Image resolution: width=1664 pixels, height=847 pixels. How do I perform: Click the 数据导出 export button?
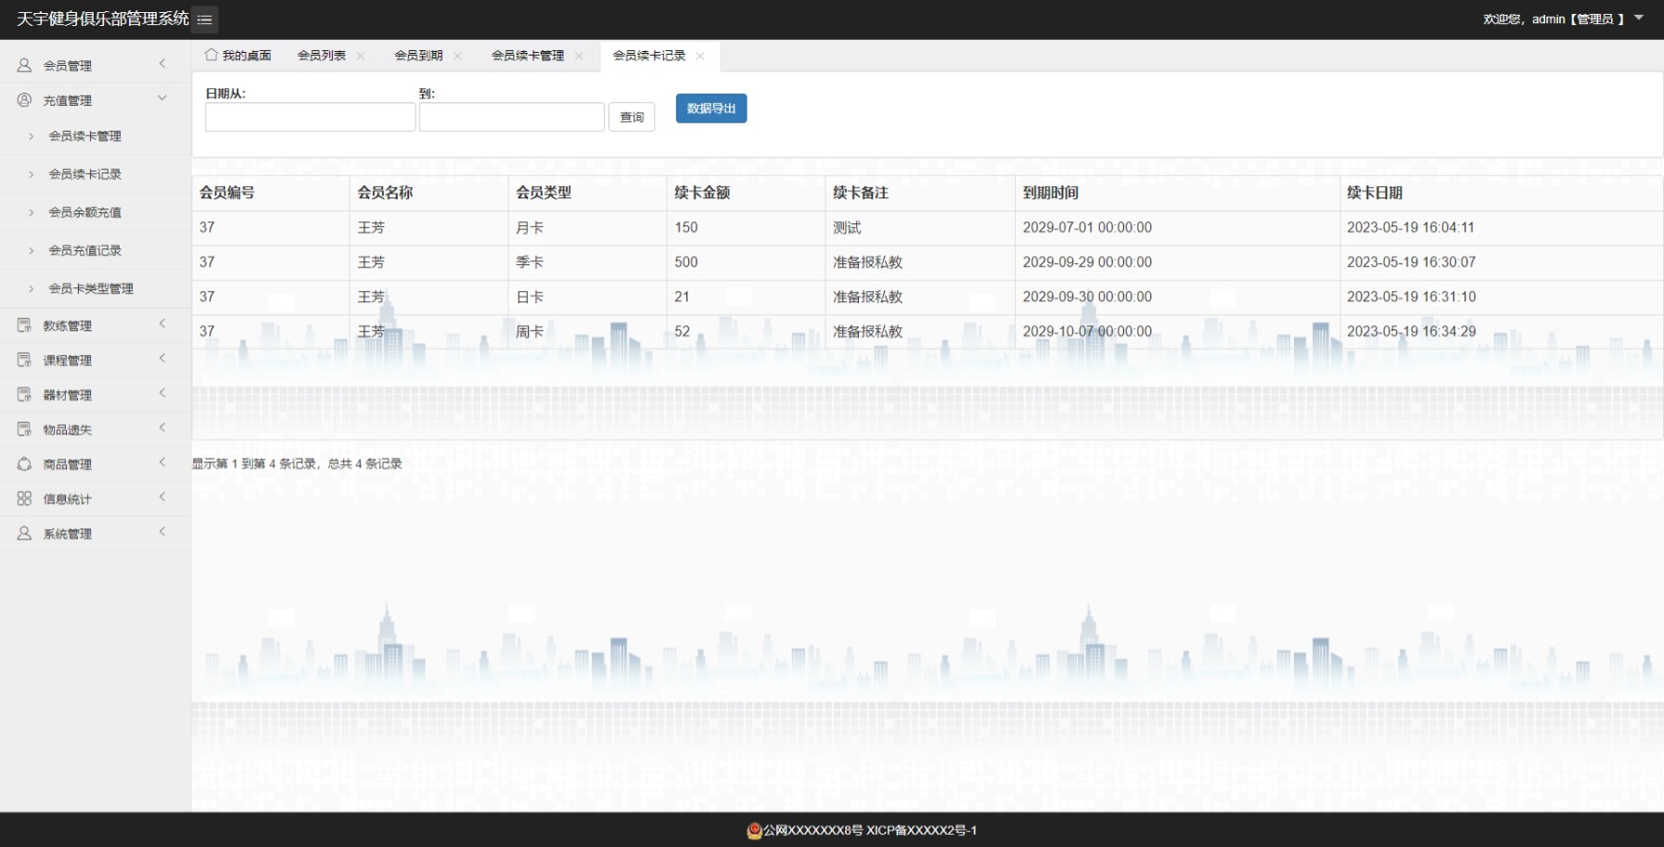711,108
